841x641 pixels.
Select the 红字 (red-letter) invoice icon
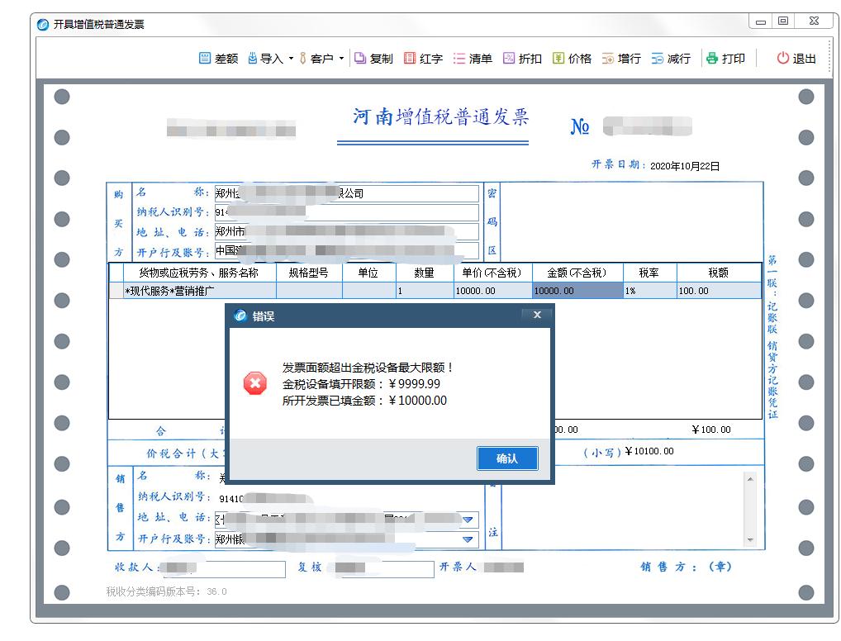424,58
